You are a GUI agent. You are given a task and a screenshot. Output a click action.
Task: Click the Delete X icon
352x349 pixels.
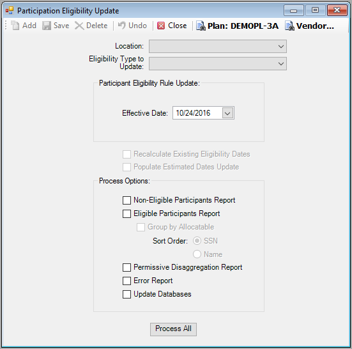(79, 26)
